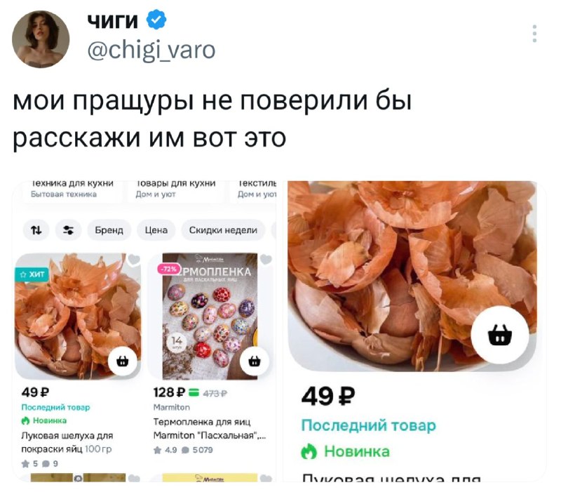This screenshot has width=561, height=492.
Task: Open the tweet's three-dot options menu
Action: tap(534, 34)
